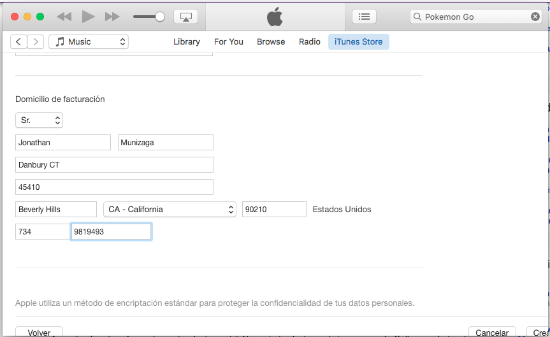
Task: Click the rewind previous track button
Action: pyautogui.click(x=64, y=17)
